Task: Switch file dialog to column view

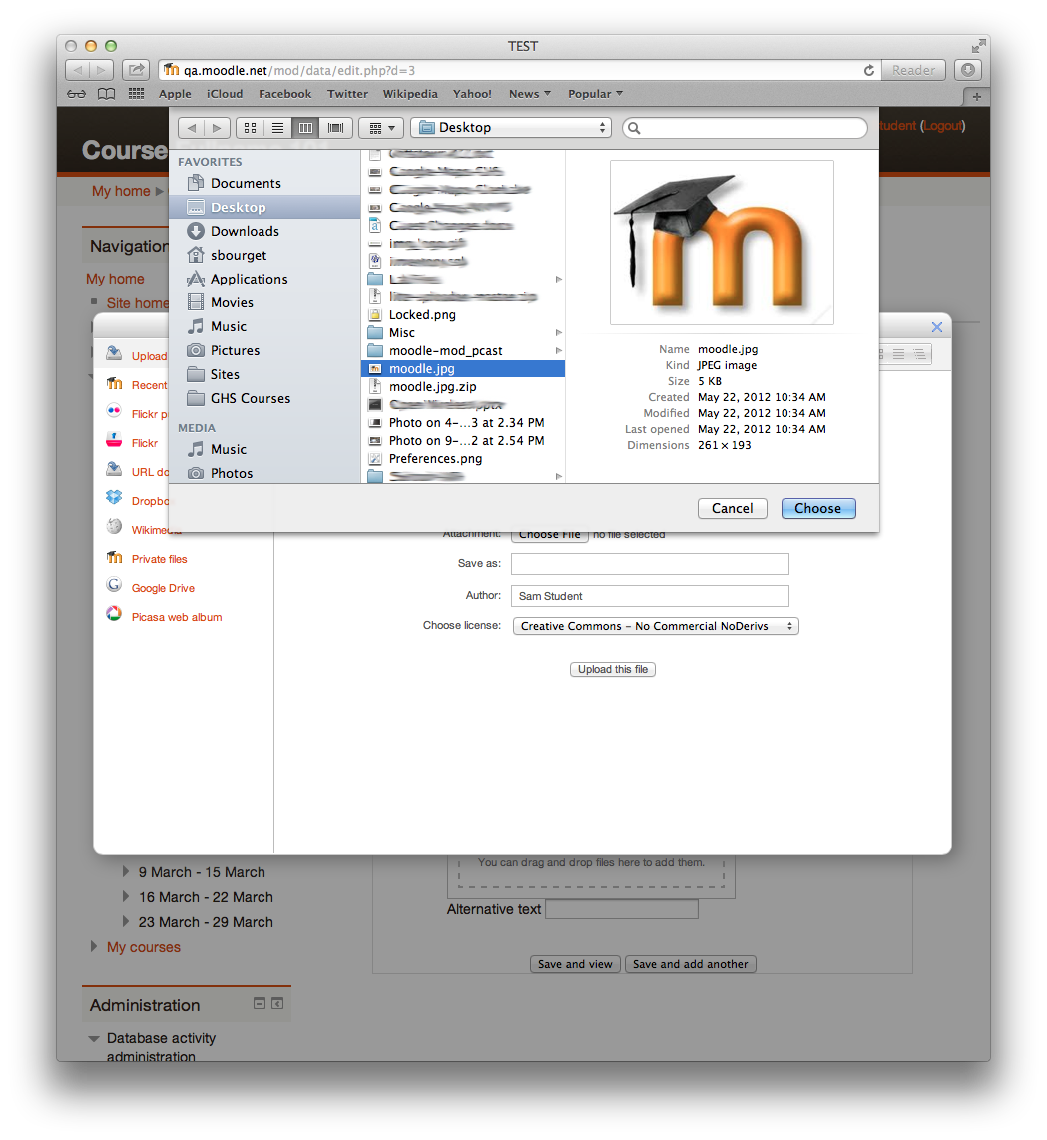Action: tap(306, 128)
